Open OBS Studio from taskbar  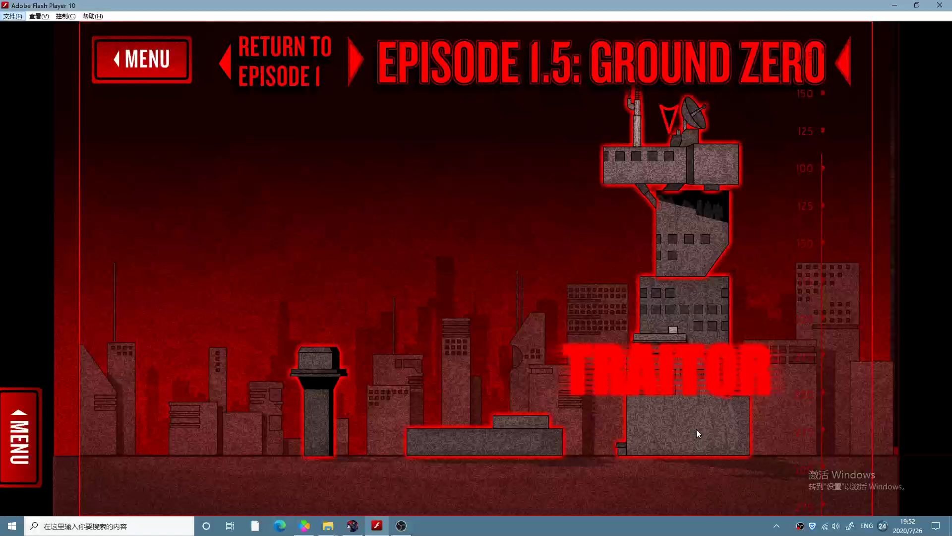point(401,526)
